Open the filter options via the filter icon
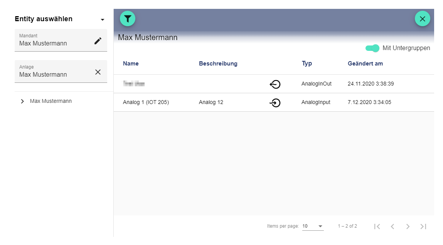 coord(127,18)
